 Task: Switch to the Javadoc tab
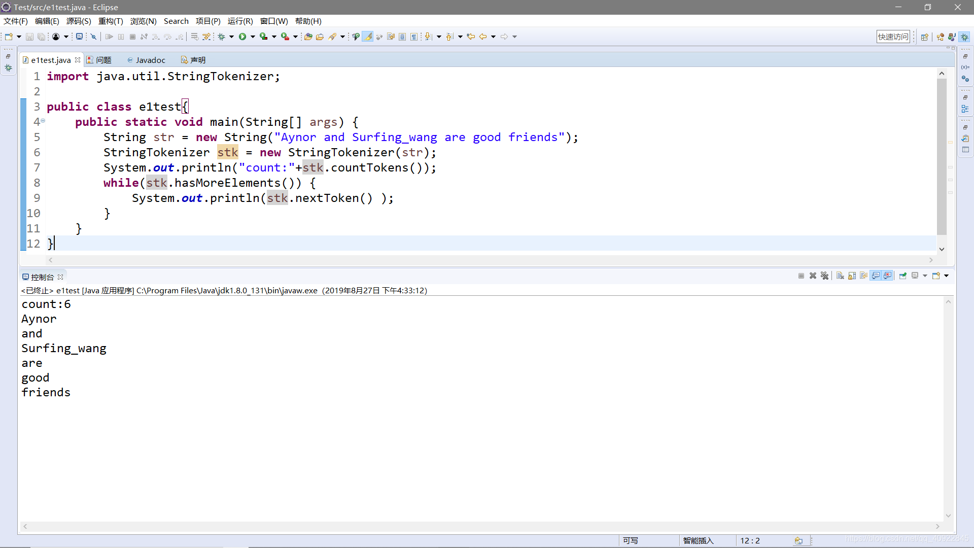(x=150, y=60)
